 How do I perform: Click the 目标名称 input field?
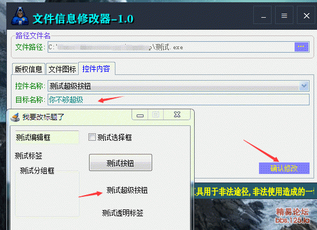[179, 100]
